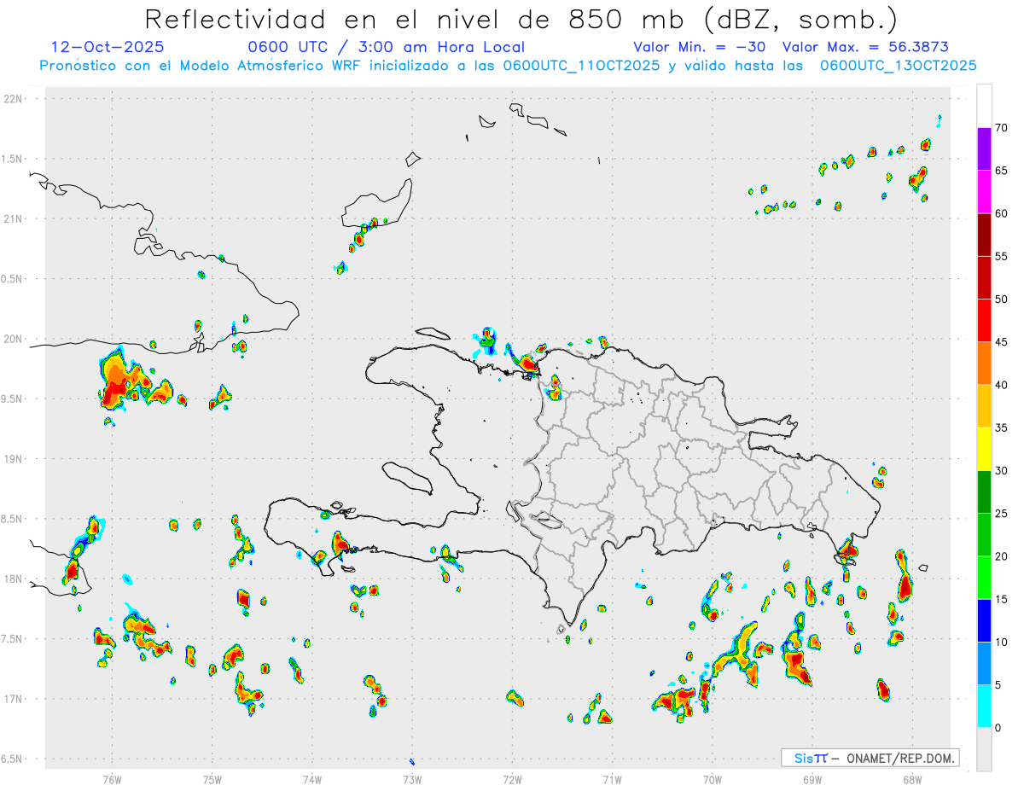The width and height of the screenshot is (1024, 791).
Task: Click the dark maroon 55–60 dBZ colorbar segment
Action: (x=984, y=235)
